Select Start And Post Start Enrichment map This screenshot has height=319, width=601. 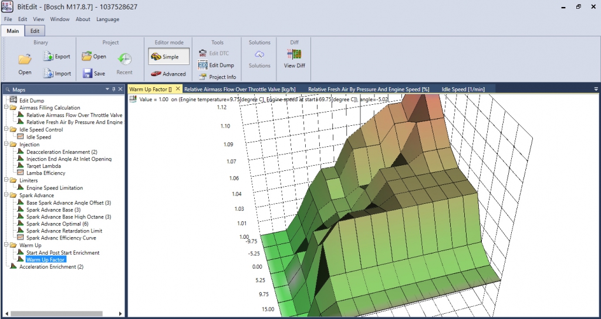point(63,252)
